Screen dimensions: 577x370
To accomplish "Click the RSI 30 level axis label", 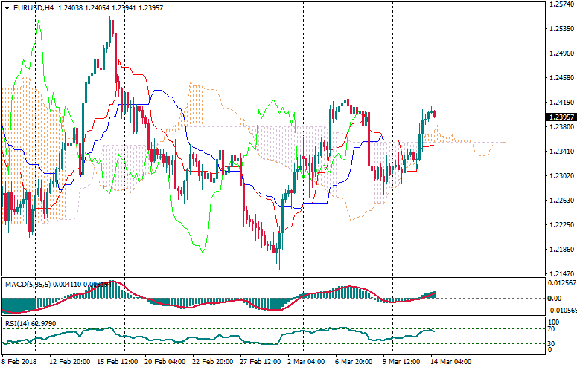I will 552,343.
